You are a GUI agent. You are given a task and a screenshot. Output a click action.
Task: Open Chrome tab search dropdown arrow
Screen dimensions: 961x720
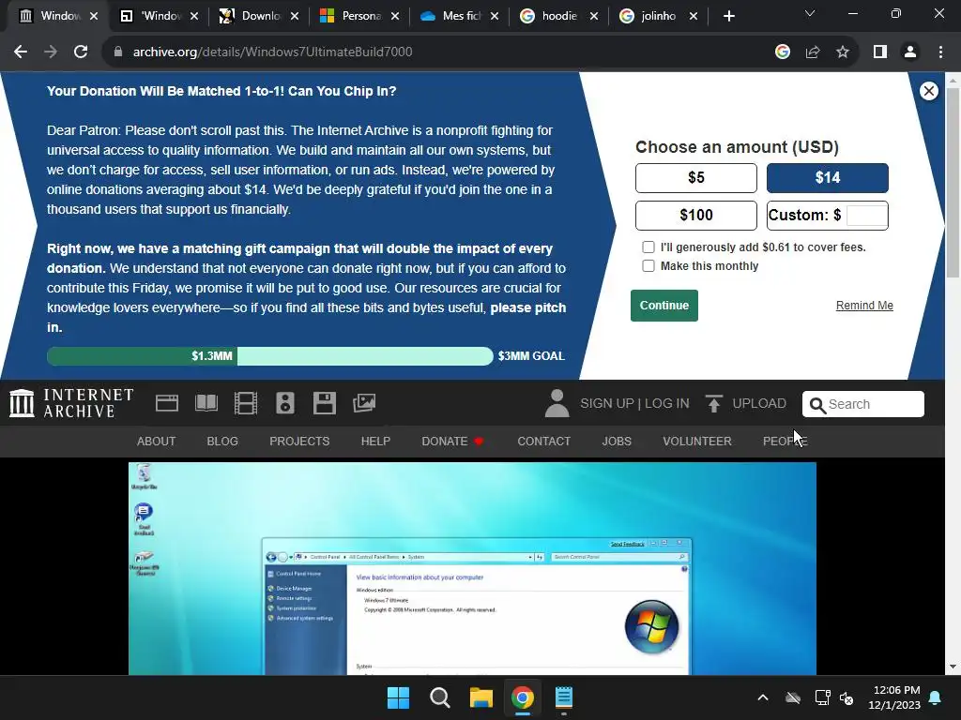[x=810, y=13]
